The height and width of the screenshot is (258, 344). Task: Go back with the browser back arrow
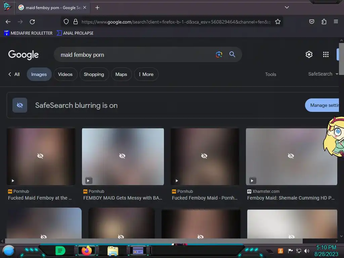[8, 22]
